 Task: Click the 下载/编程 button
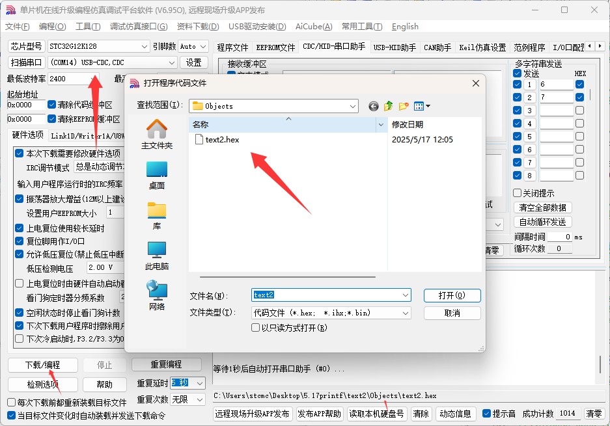(43, 365)
